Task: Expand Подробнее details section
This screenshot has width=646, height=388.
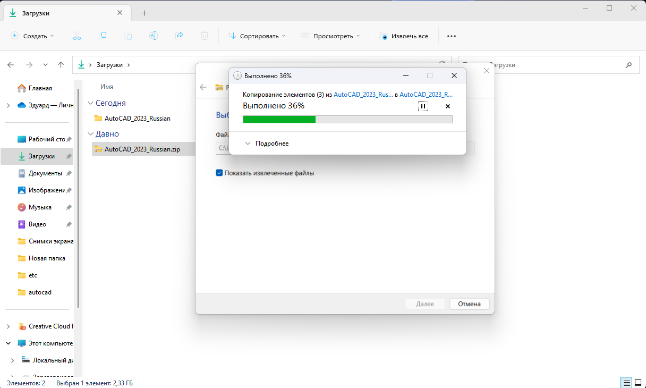Action: tap(267, 144)
